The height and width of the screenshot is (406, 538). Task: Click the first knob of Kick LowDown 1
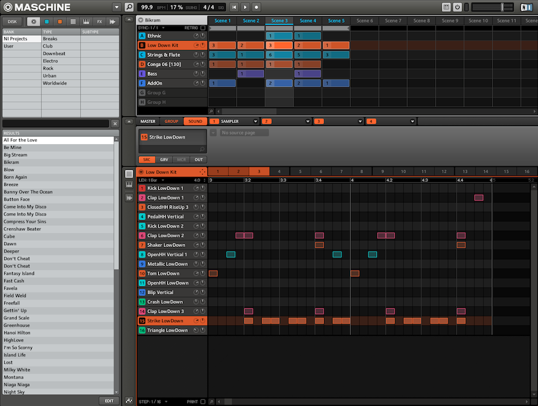pos(196,188)
